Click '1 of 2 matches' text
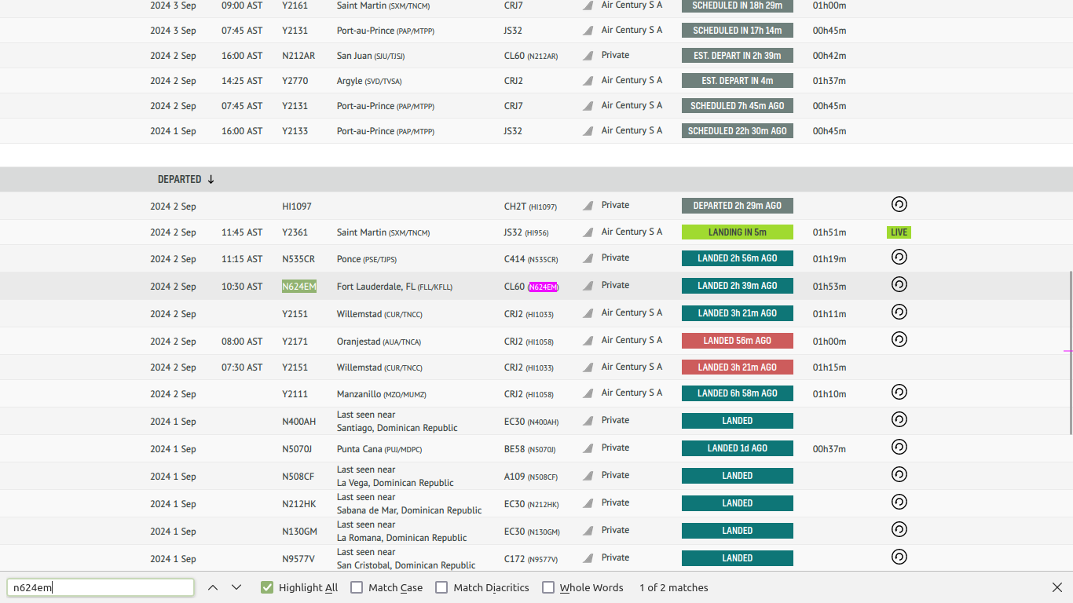Image resolution: width=1073 pixels, height=603 pixels. click(674, 587)
